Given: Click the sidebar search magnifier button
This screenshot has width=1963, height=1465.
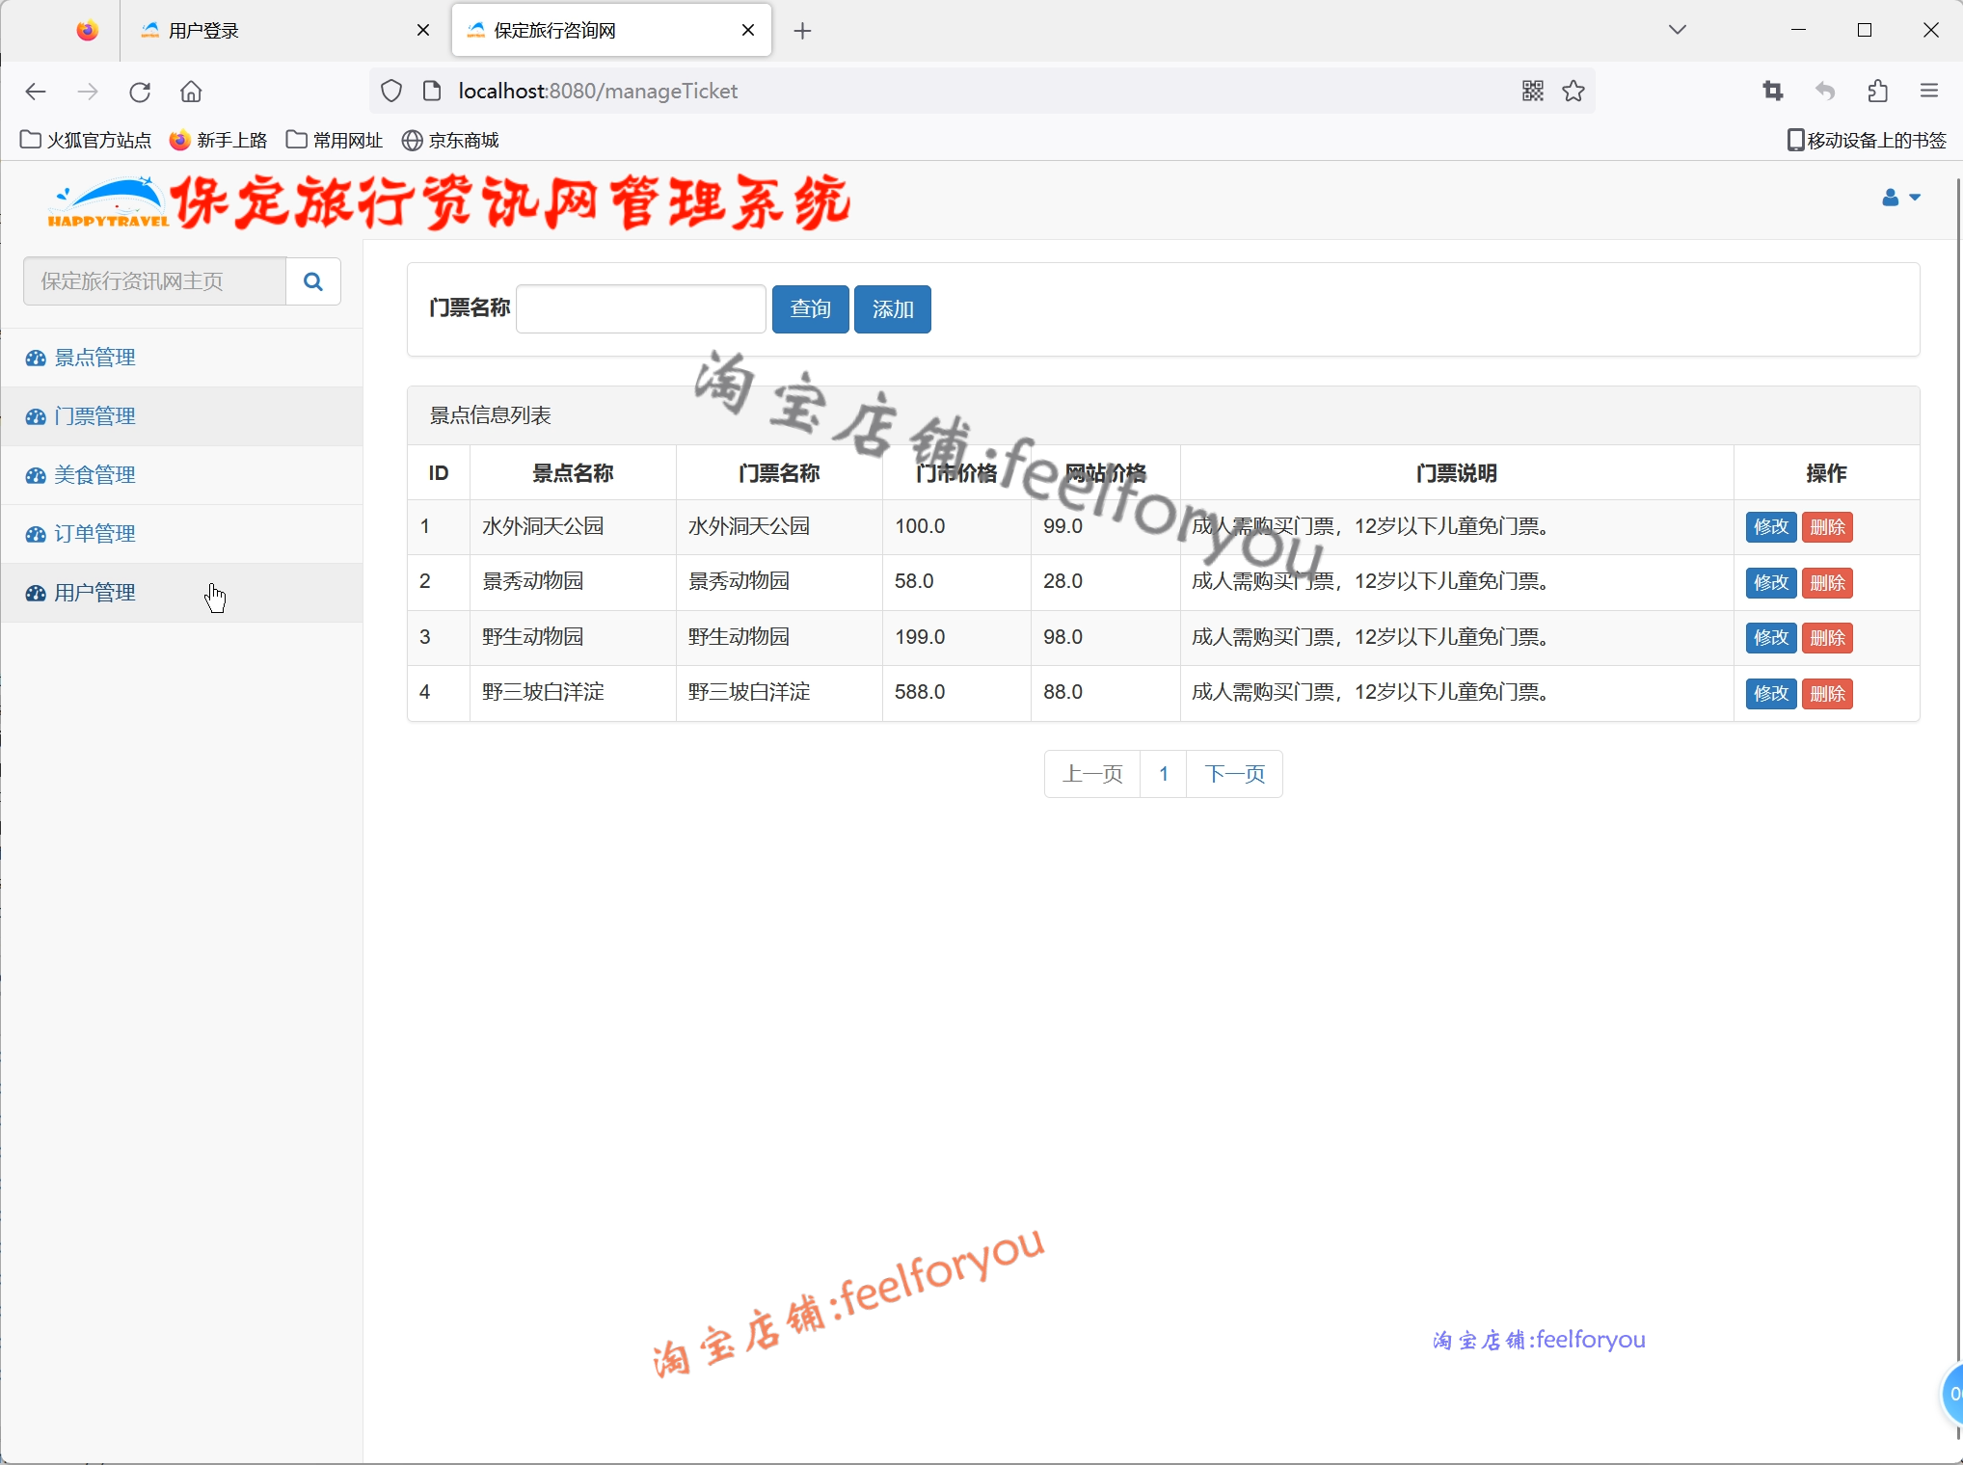Looking at the screenshot, I should point(313,281).
